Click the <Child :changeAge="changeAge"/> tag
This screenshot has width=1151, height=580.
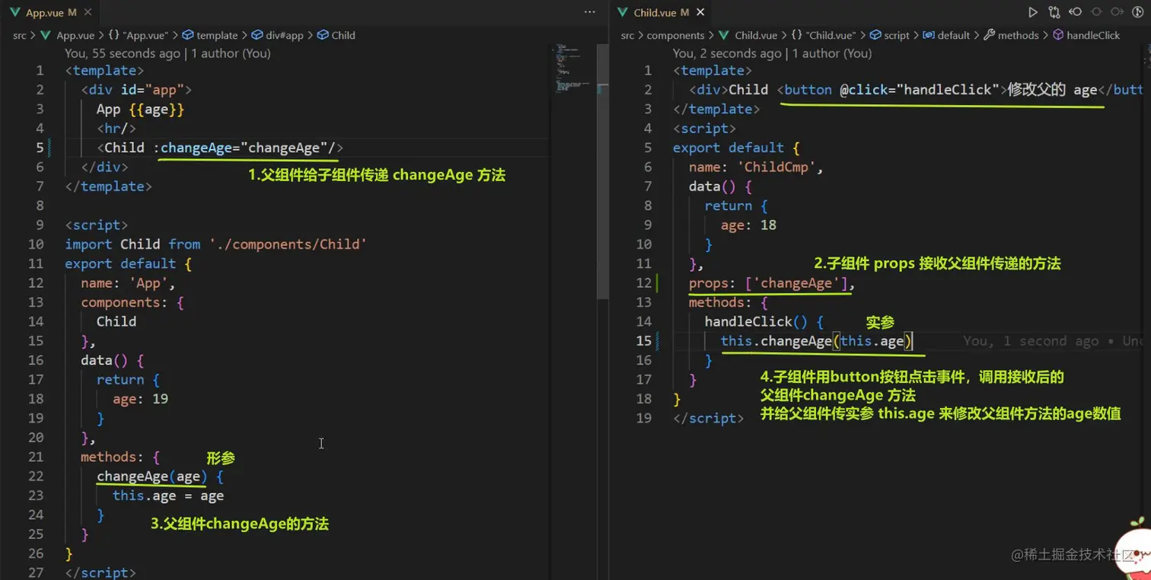(x=220, y=148)
